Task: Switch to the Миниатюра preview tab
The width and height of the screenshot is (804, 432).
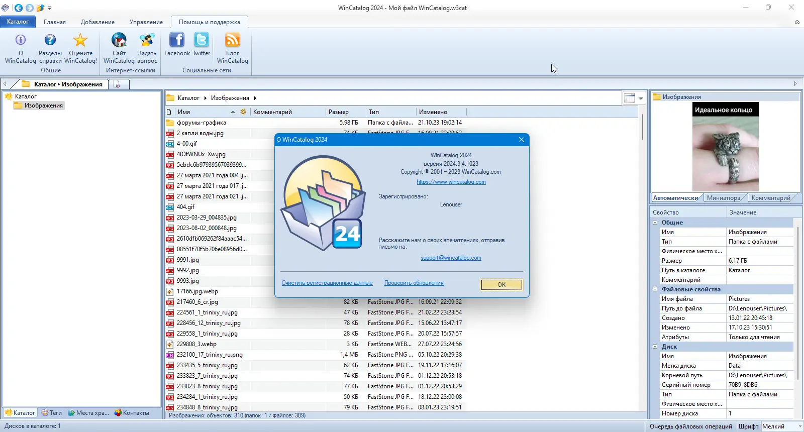Action: [x=723, y=198]
